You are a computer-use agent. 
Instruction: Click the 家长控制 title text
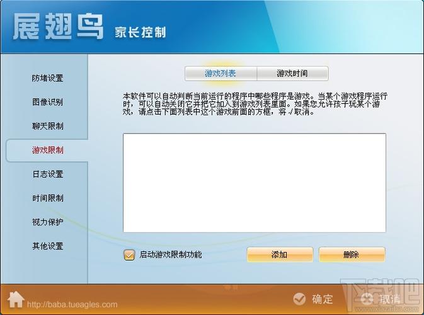140,32
